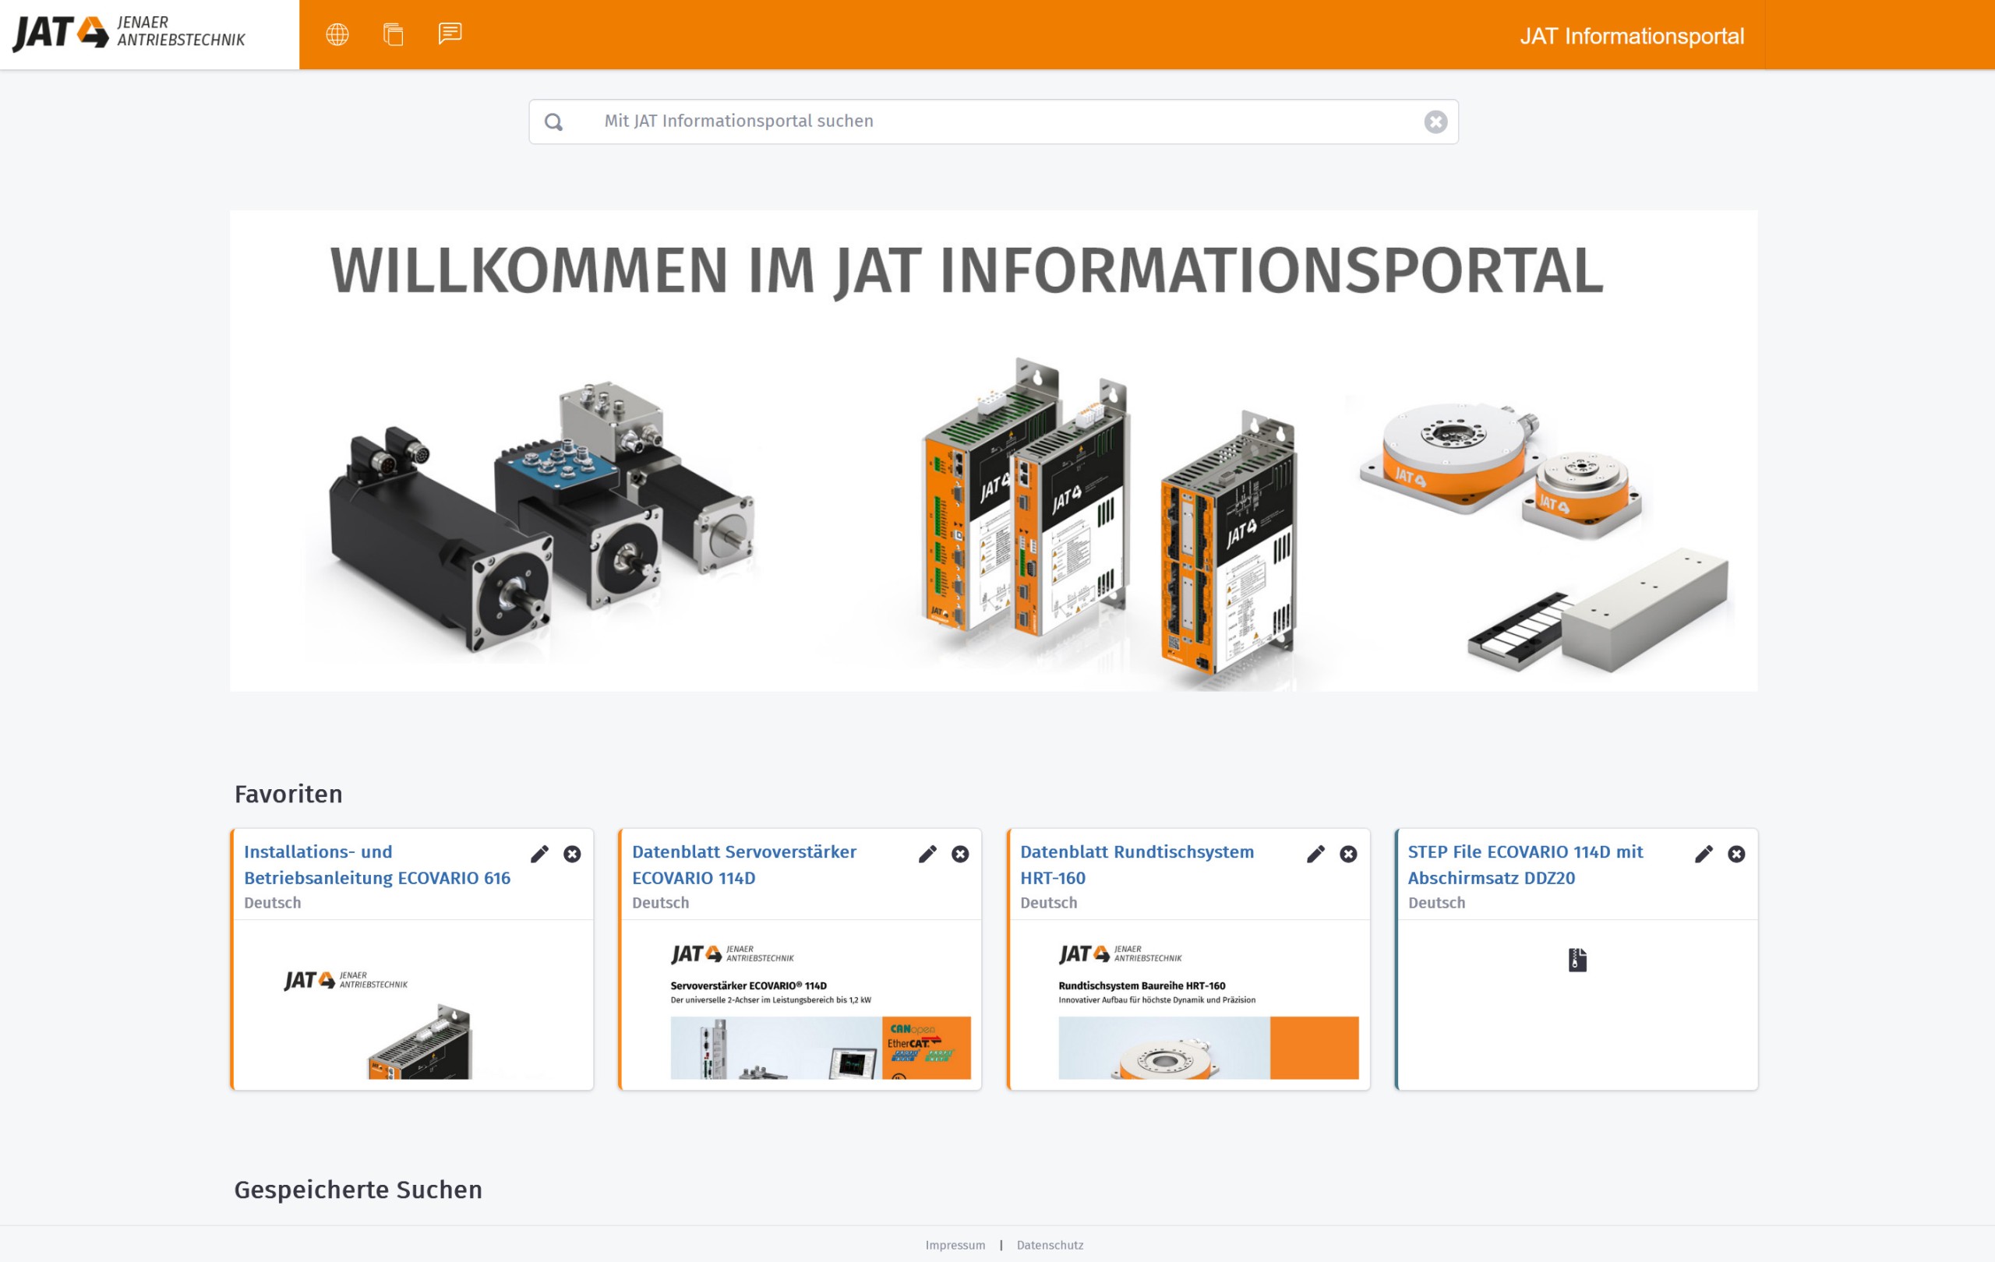Edit the STEP File ECOVARIO 114D favorite
Viewport: 1995px width, 1262px height.
(1704, 854)
